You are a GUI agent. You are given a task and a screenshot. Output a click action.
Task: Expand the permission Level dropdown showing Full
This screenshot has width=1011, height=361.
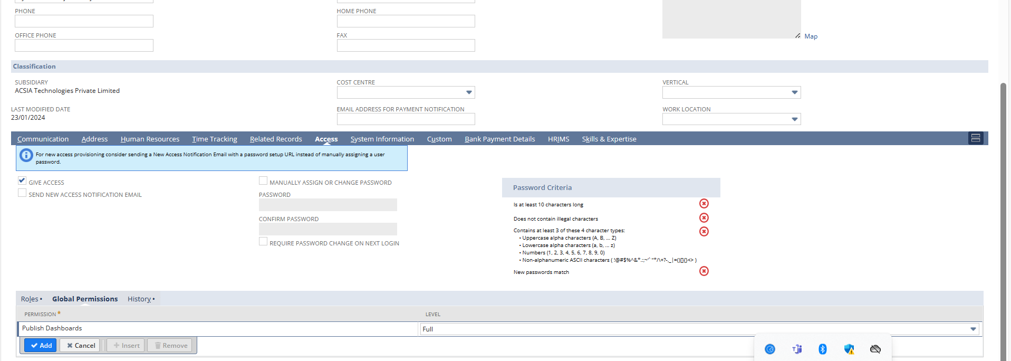973,329
